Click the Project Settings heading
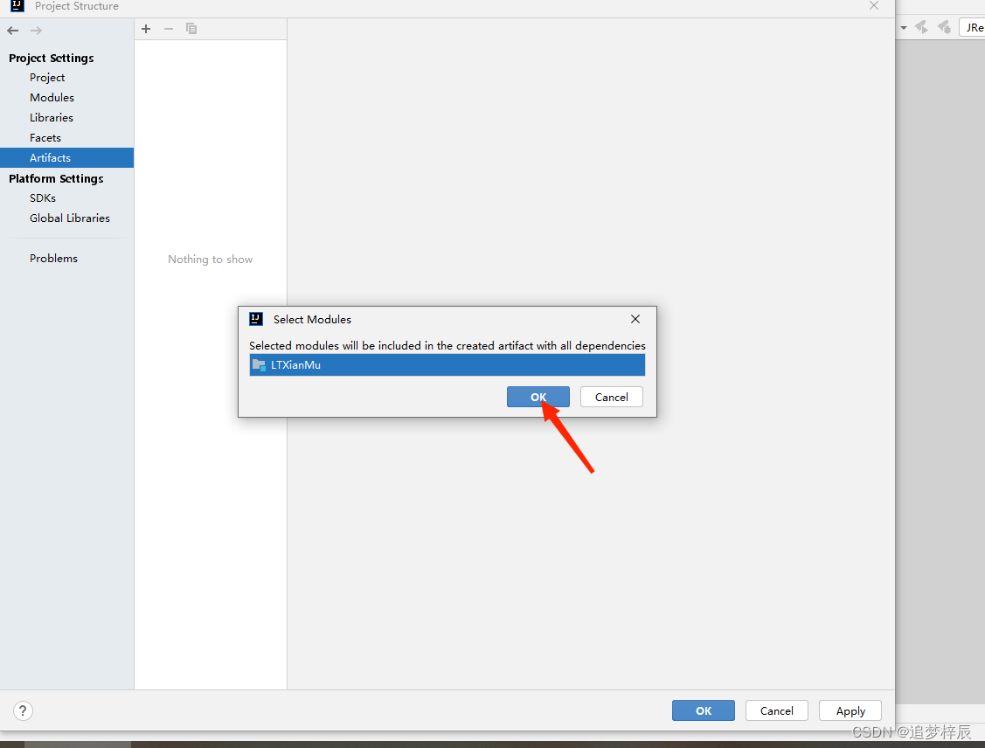The width and height of the screenshot is (985, 748). point(51,58)
